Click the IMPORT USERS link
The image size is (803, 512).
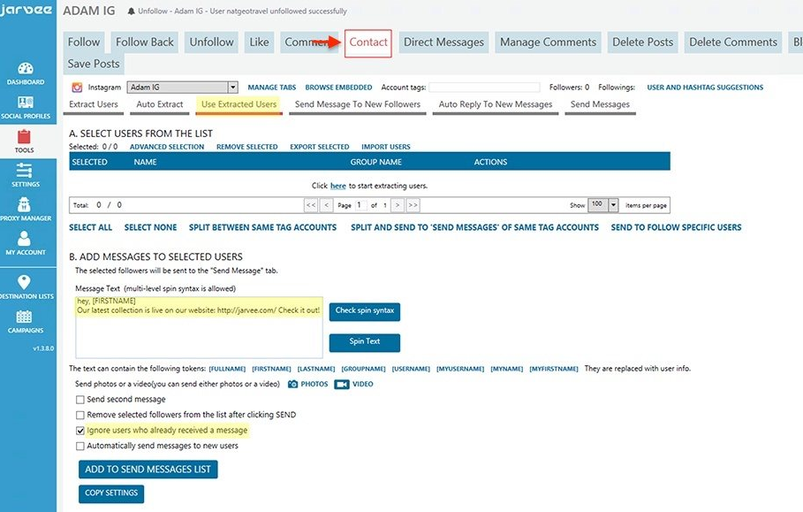[x=386, y=147]
